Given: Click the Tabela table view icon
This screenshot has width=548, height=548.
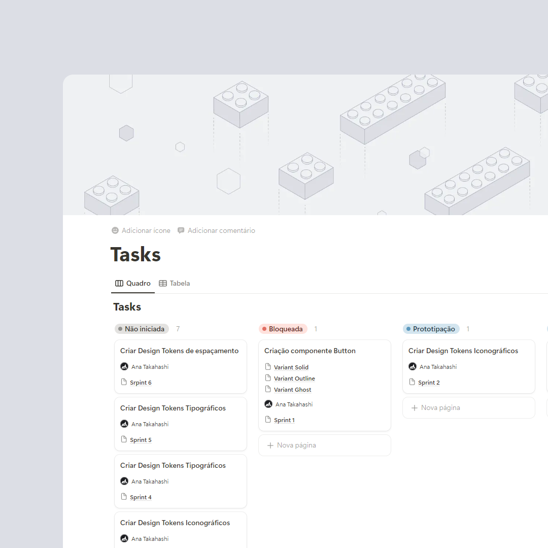Looking at the screenshot, I should 163,283.
